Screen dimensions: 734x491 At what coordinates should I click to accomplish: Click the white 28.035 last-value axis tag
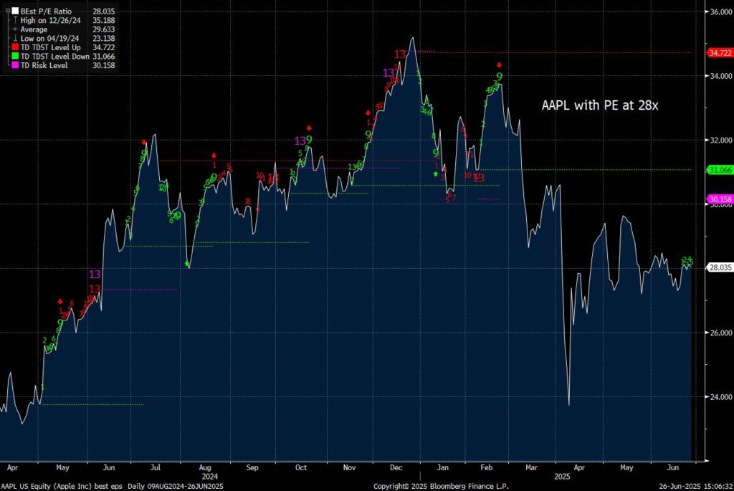pyautogui.click(x=720, y=267)
